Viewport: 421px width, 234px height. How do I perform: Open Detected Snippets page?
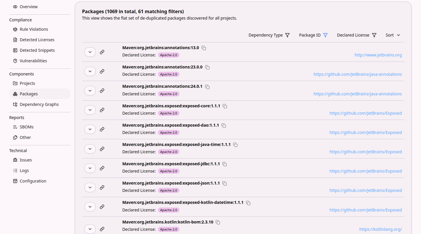(40, 50)
